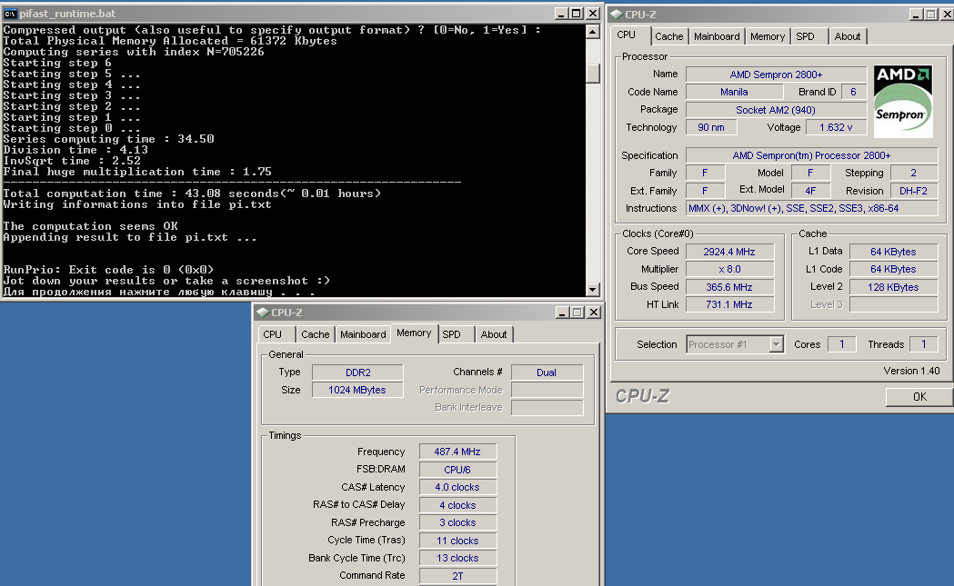954x586 pixels.
Task: Click the Threads value field
Action: coord(924,344)
